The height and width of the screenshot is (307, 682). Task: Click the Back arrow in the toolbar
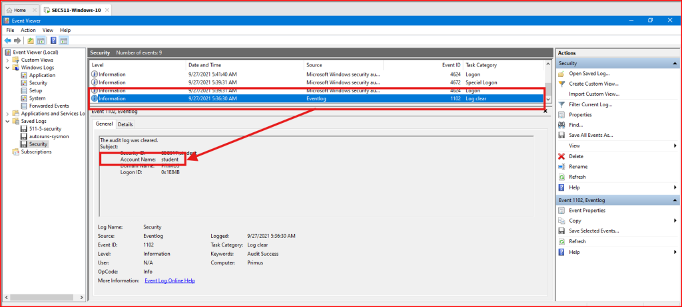7,41
